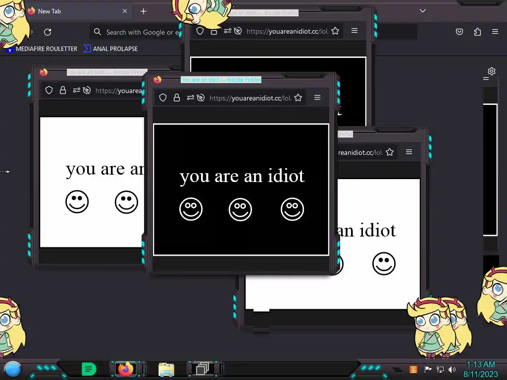Click bookmark star in lower-right popup window
This screenshot has width=507, height=380.
coord(390,152)
